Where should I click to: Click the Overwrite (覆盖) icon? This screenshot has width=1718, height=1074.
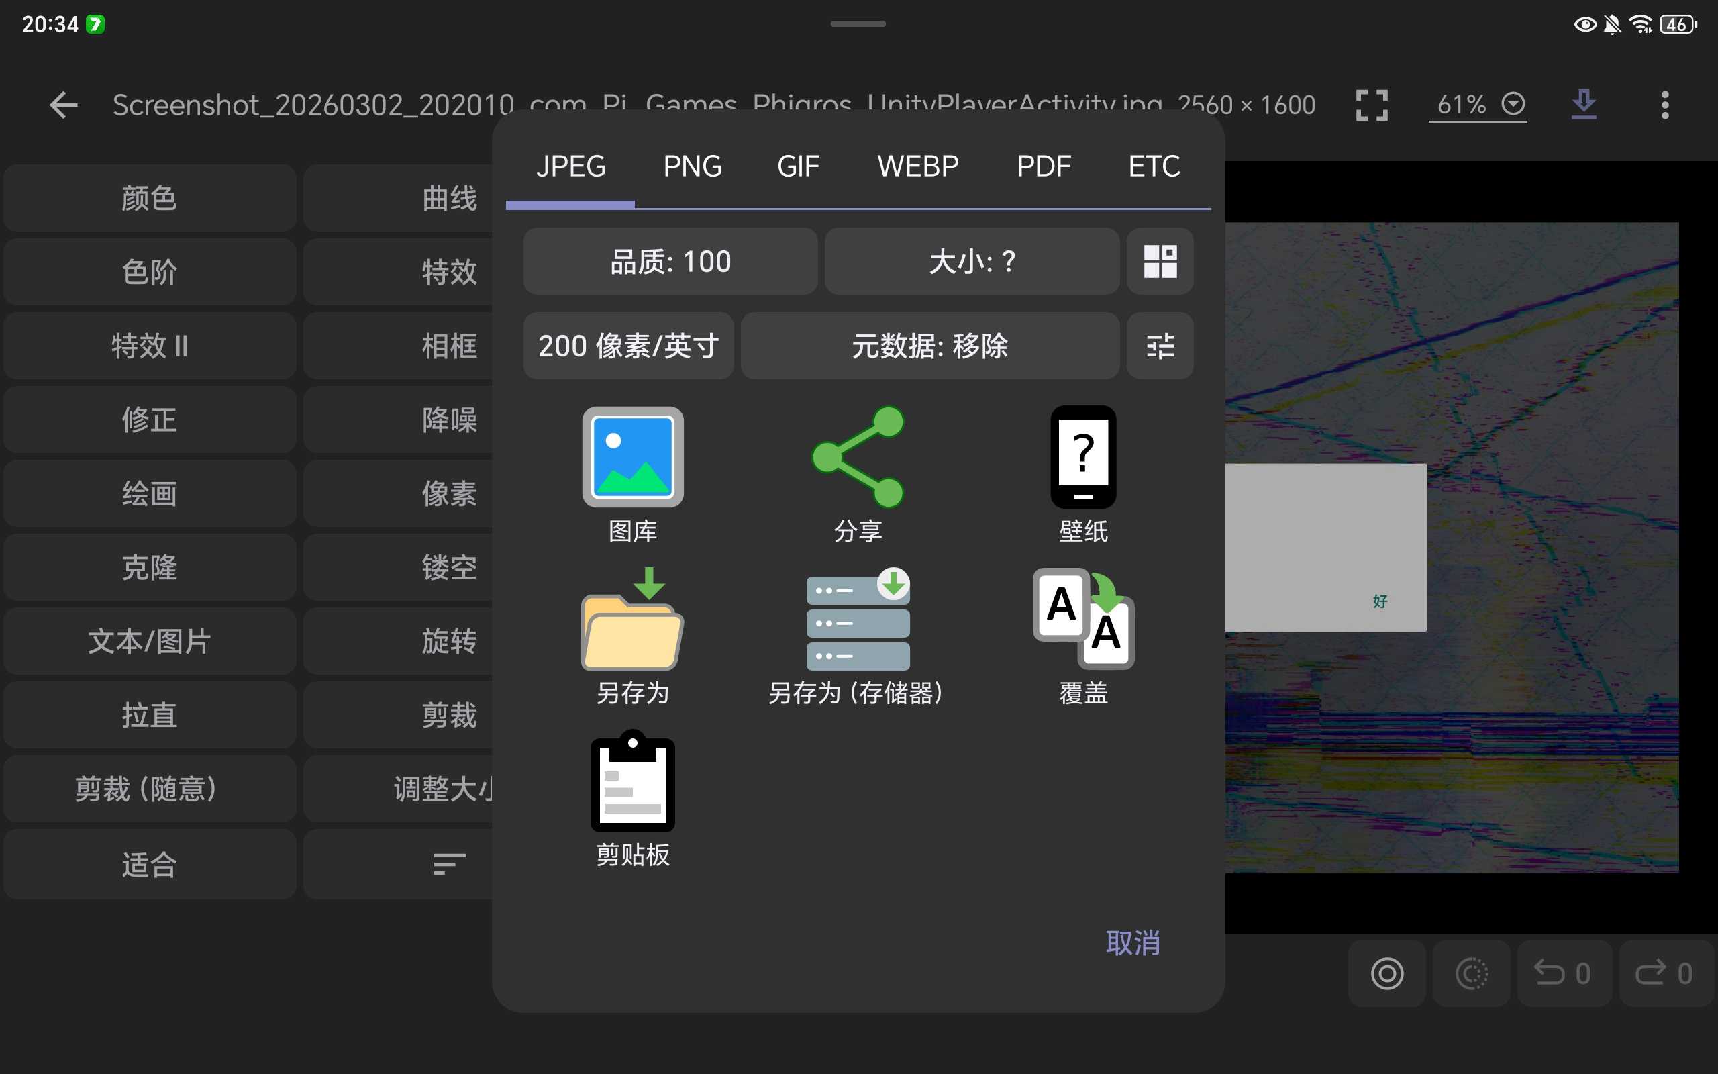pos(1082,620)
